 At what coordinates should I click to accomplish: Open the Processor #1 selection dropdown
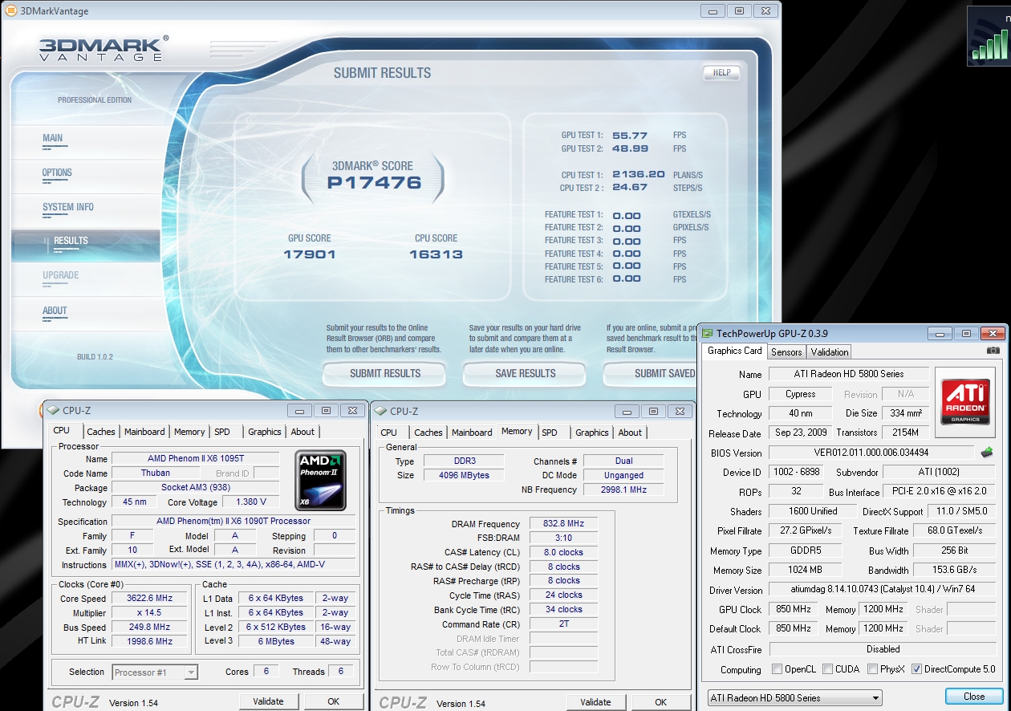pyautogui.click(x=155, y=672)
